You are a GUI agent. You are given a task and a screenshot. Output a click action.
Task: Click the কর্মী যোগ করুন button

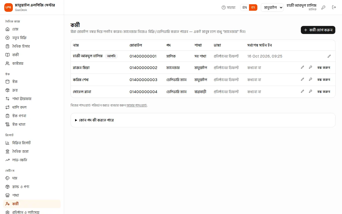click(x=318, y=30)
